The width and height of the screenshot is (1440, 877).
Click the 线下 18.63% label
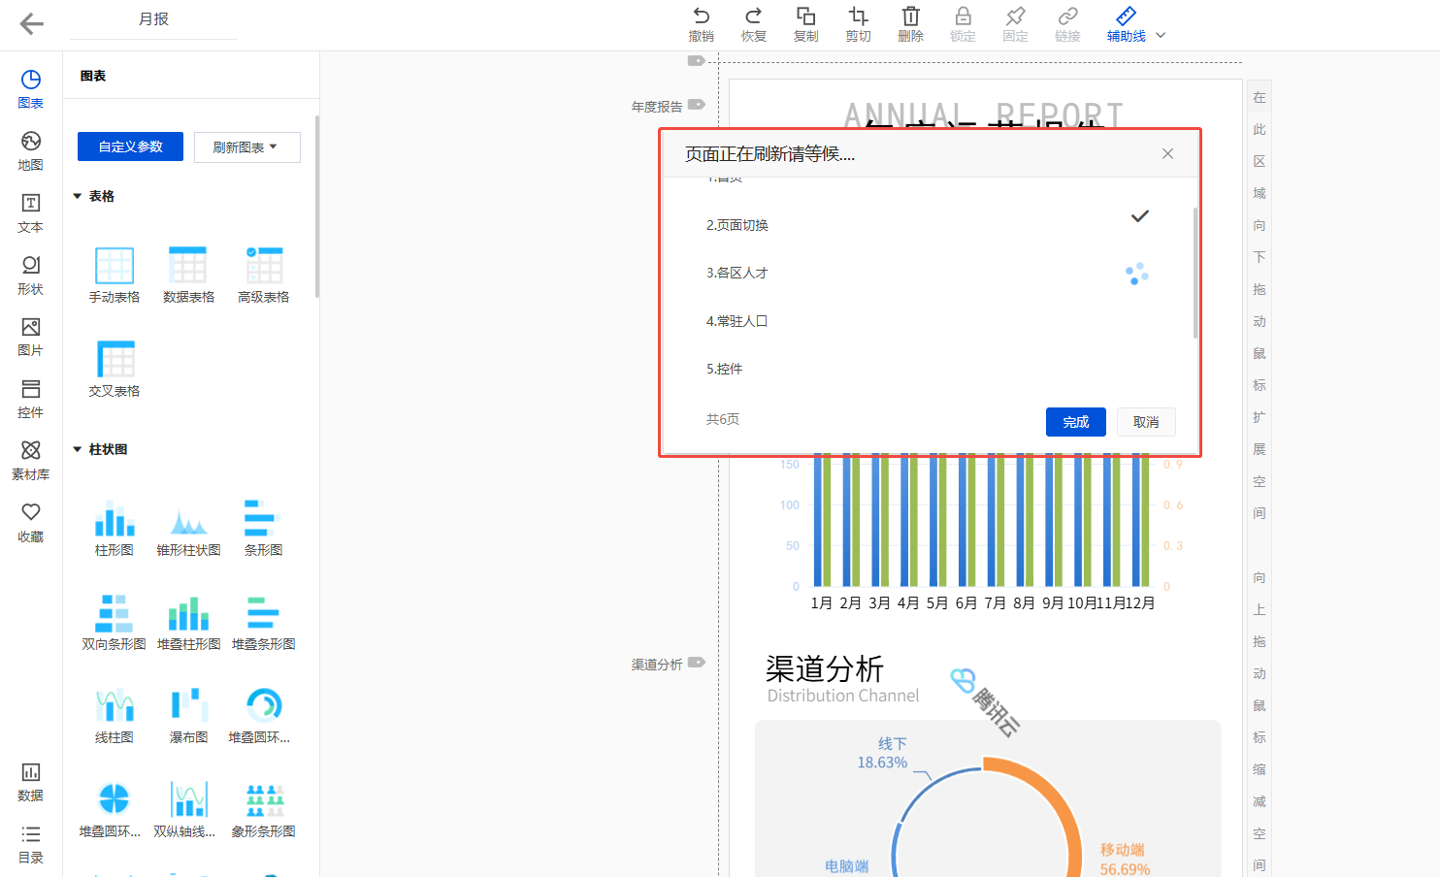pyautogui.click(x=883, y=753)
